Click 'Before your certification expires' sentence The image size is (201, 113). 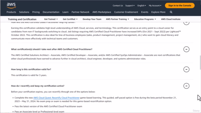pos(53,92)
